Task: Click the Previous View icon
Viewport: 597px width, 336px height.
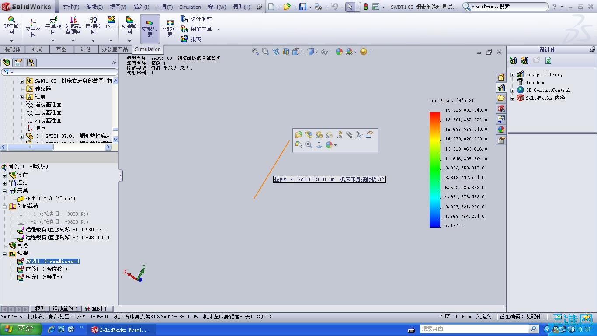Action: pos(276,52)
